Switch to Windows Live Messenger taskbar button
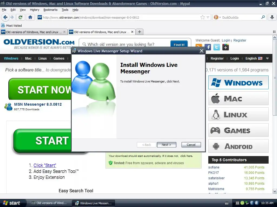 coord(94,203)
